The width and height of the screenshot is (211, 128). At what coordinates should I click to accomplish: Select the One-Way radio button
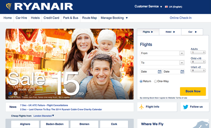click(155, 81)
